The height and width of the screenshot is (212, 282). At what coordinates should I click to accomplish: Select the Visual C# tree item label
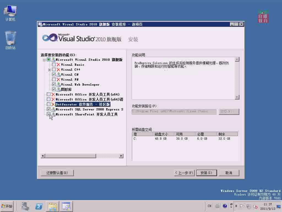click(x=70, y=75)
